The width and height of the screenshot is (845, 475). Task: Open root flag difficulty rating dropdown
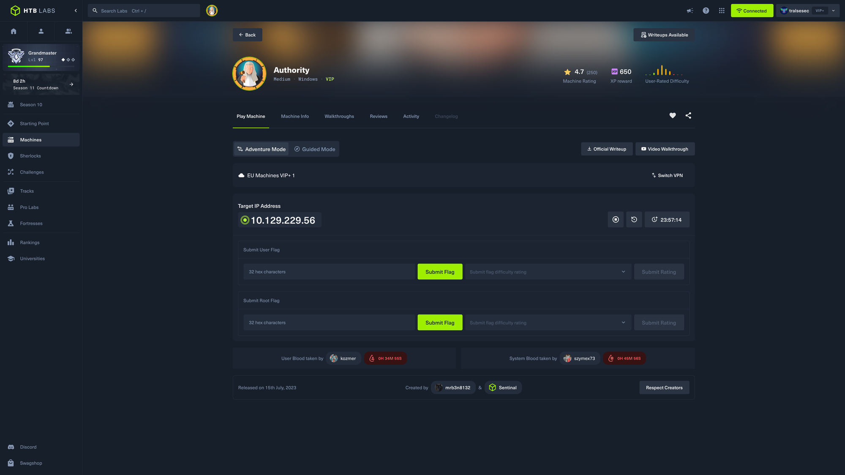pyautogui.click(x=548, y=323)
